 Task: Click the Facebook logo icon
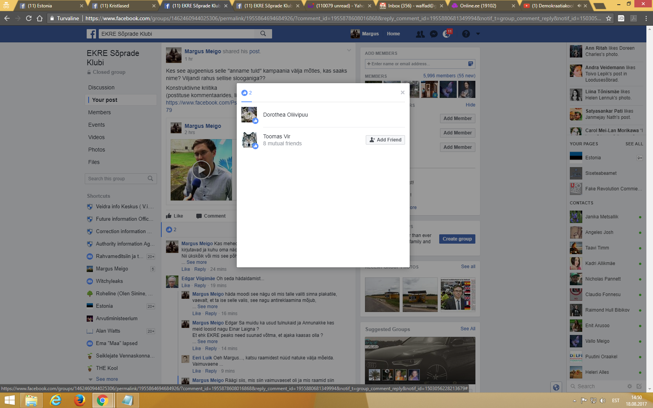click(x=91, y=34)
